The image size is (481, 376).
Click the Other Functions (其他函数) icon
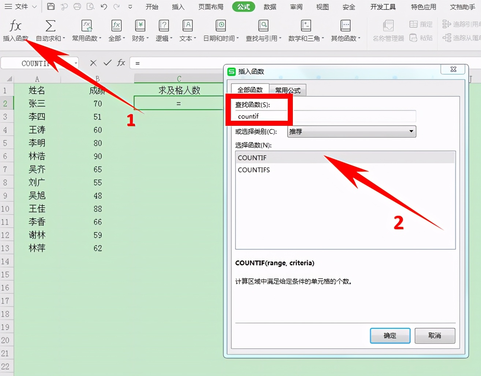[x=345, y=26]
